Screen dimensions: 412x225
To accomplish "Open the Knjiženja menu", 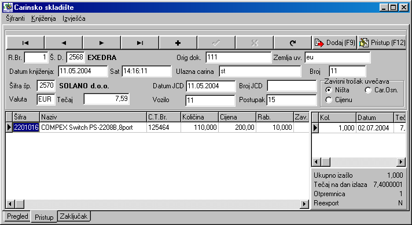I will (43, 18).
